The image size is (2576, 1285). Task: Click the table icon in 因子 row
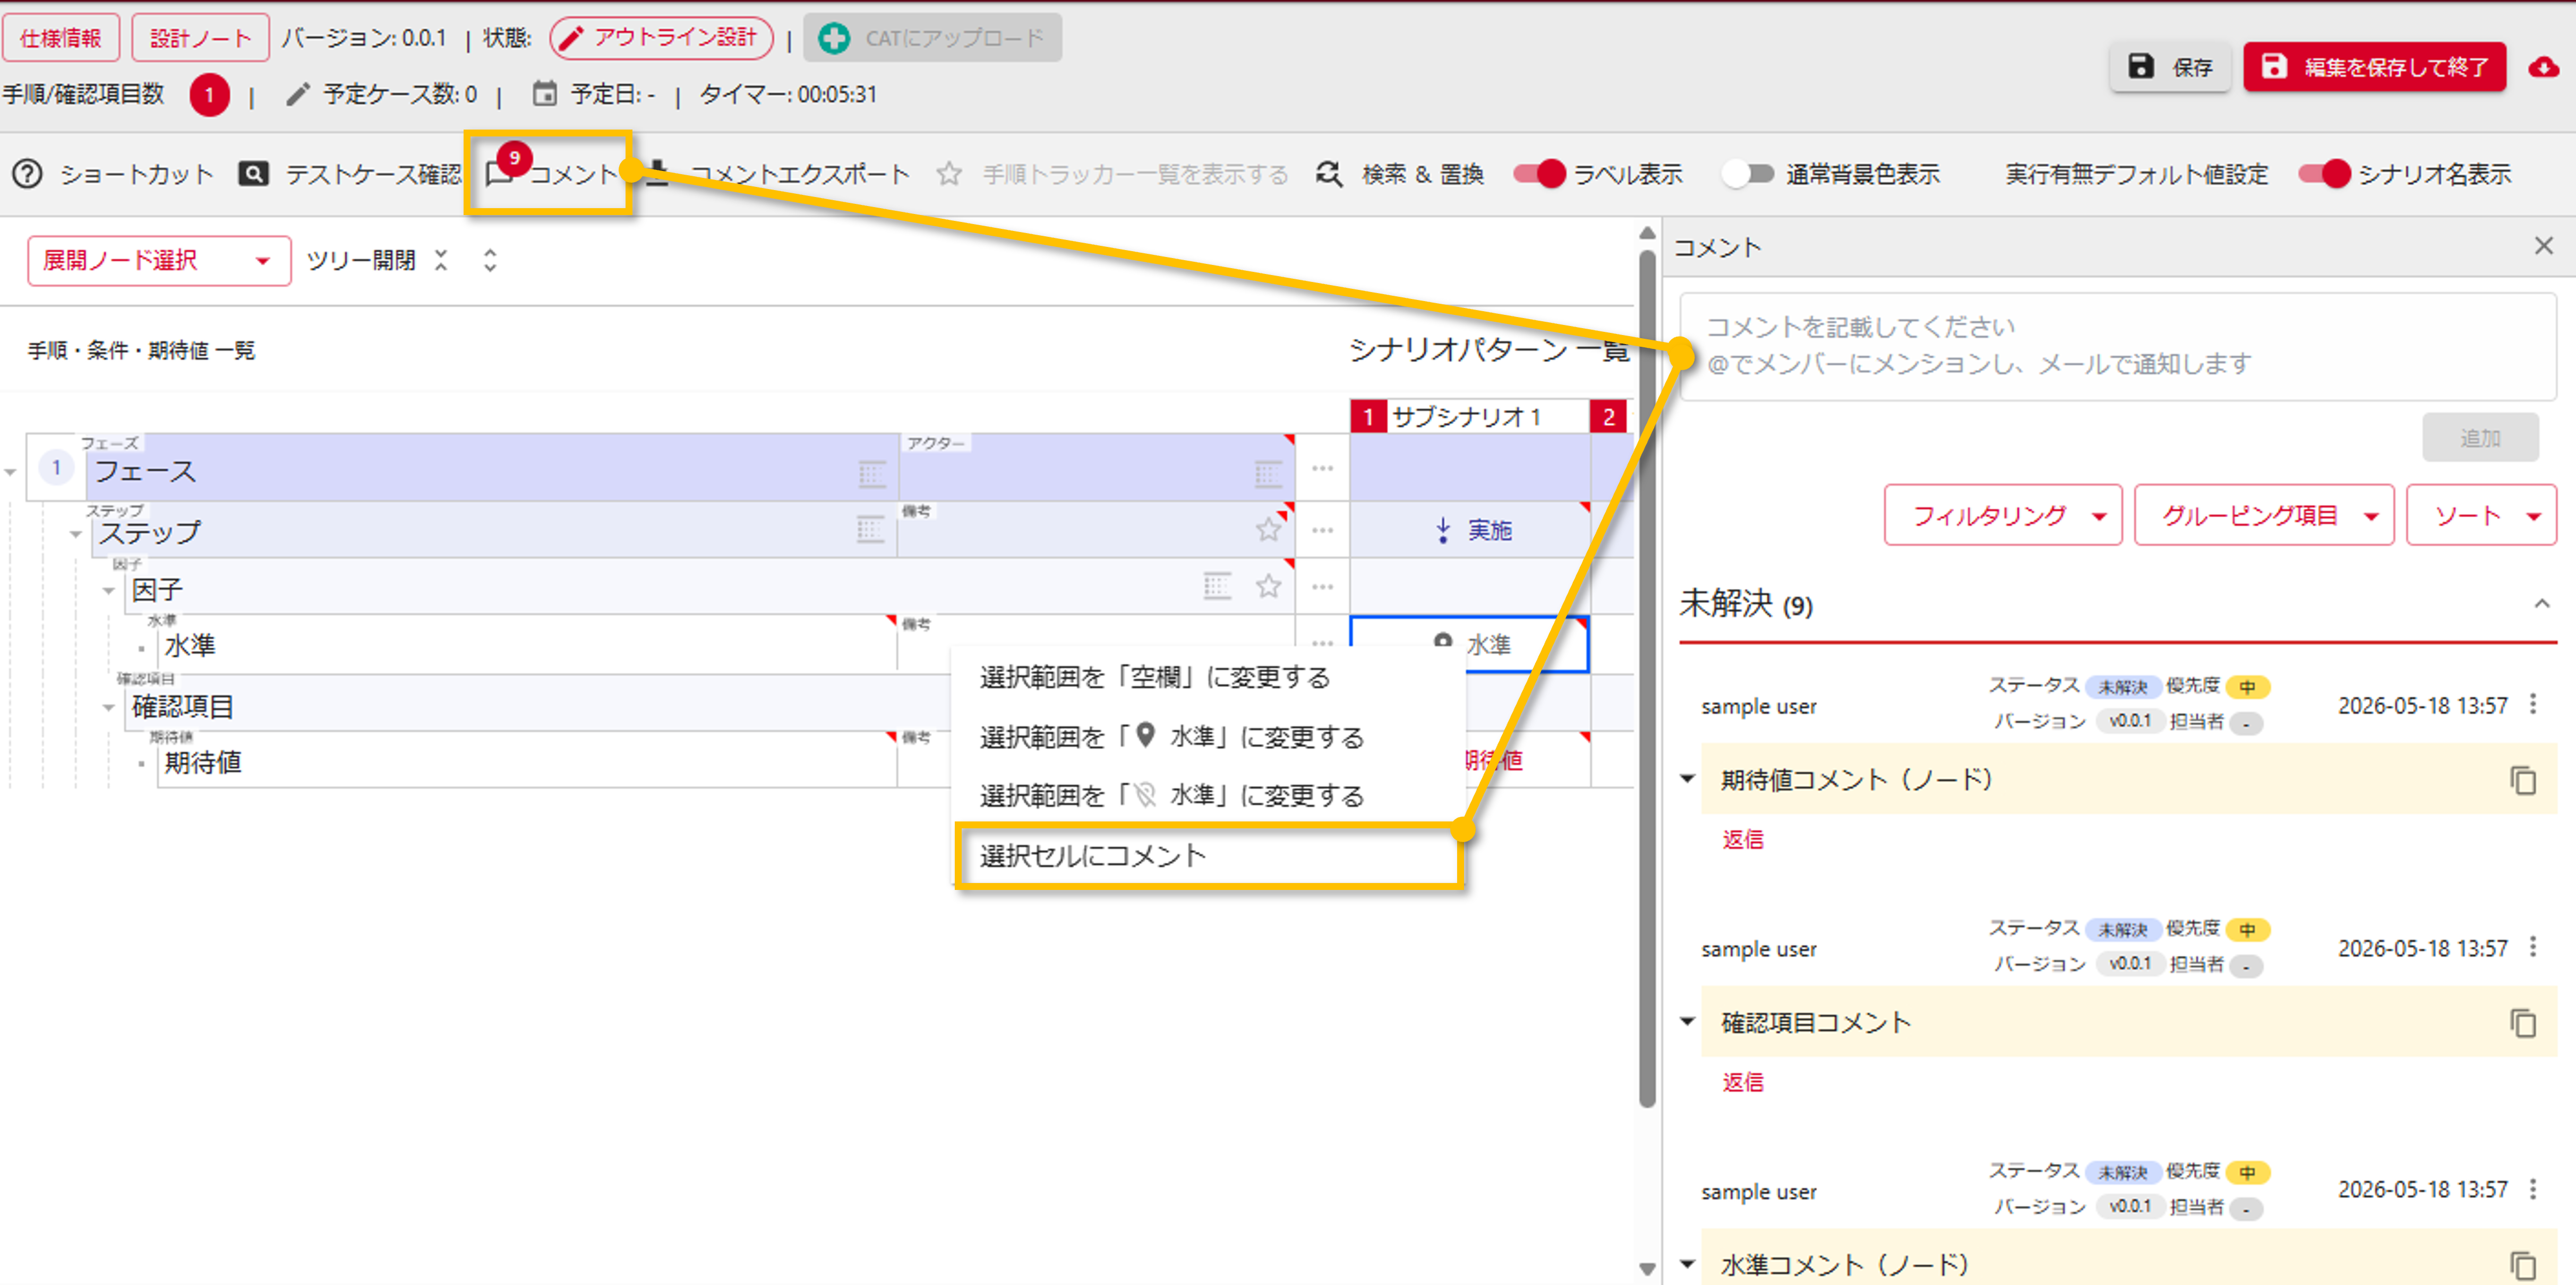[x=1217, y=586]
